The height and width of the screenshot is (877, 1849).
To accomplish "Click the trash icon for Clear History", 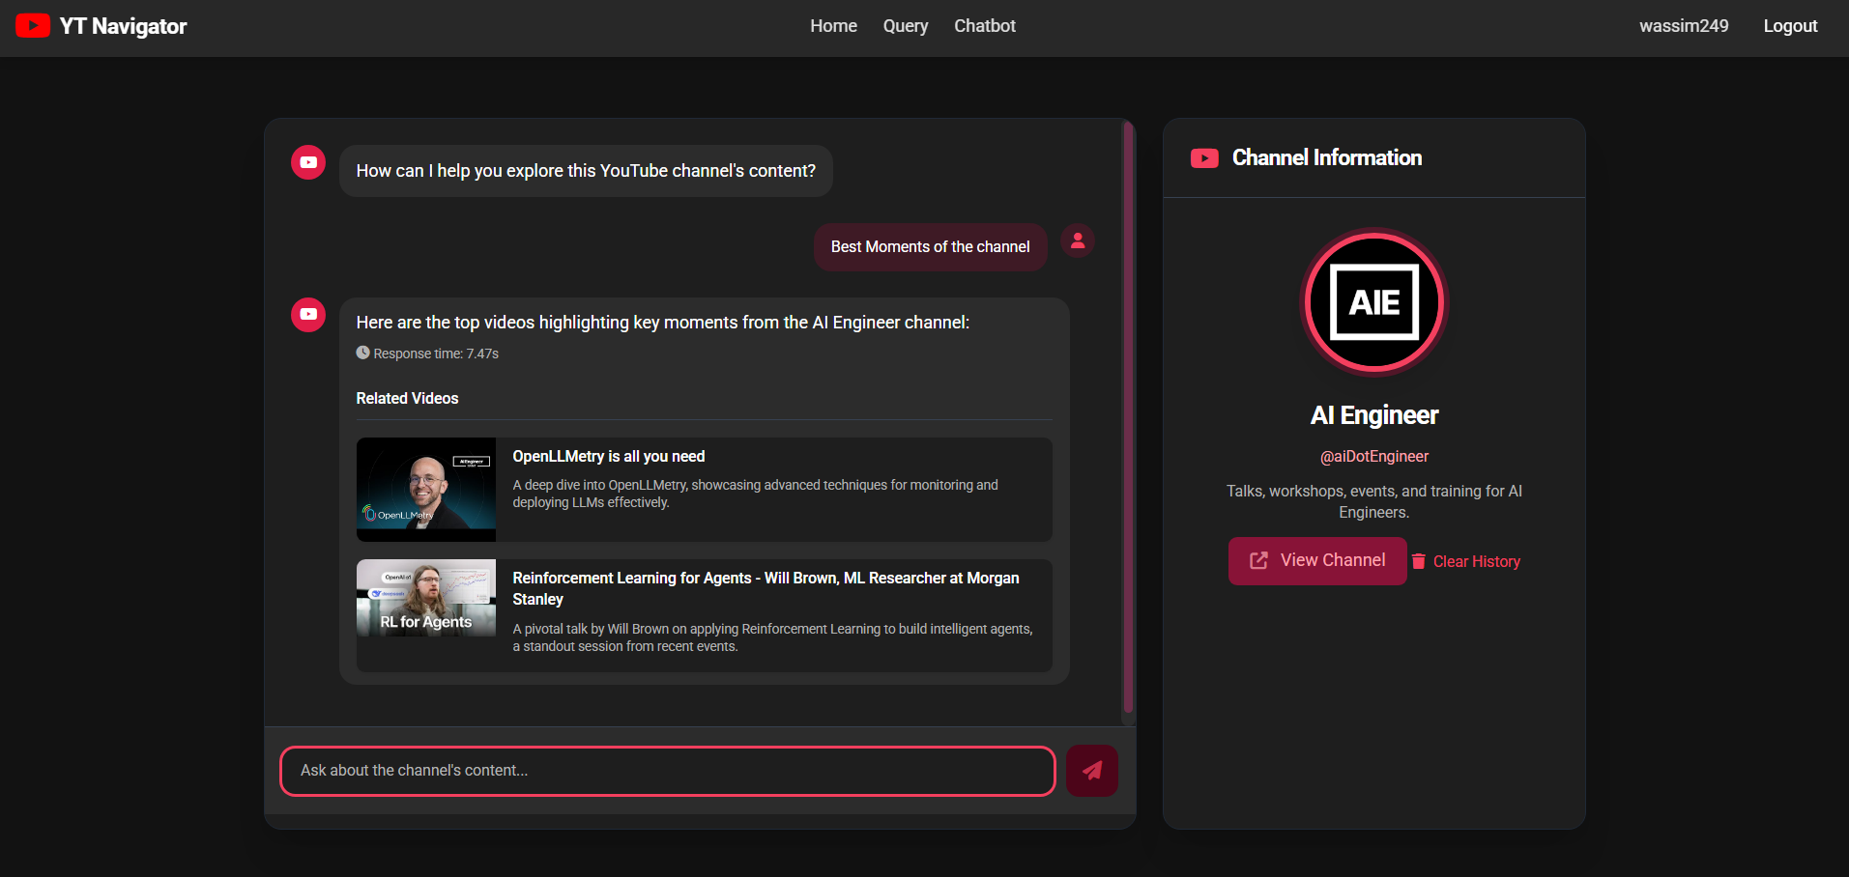I will [1418, 561].
